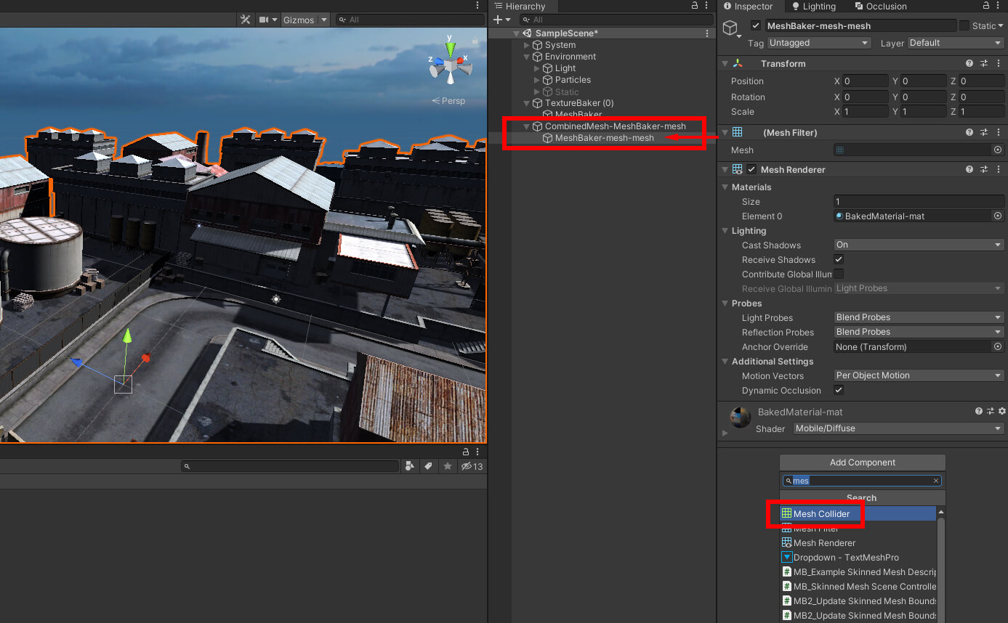This screenshot has width=1008, height=623.
Task: Click the Add Component button
Action: (x=862, y=463)
